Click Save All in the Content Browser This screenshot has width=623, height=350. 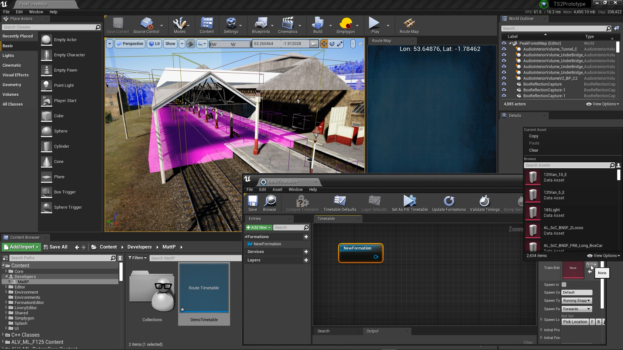pos(55,247)
